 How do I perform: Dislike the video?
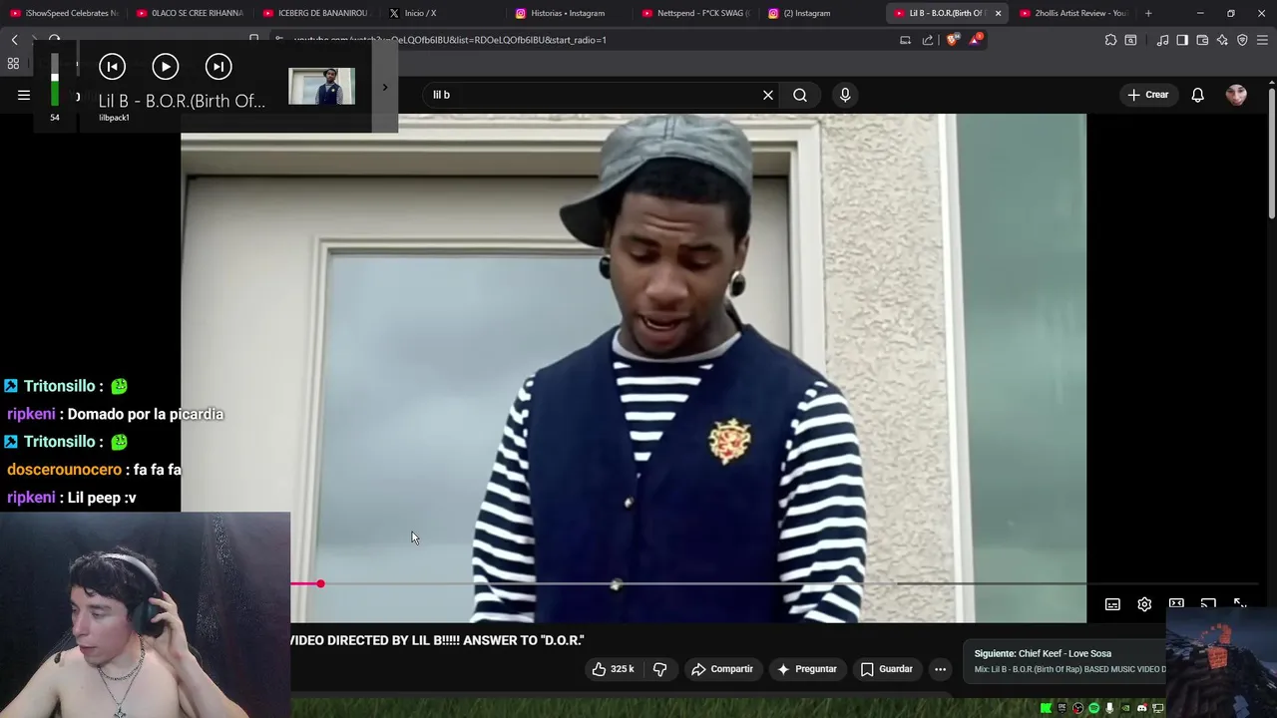point(659,669)
